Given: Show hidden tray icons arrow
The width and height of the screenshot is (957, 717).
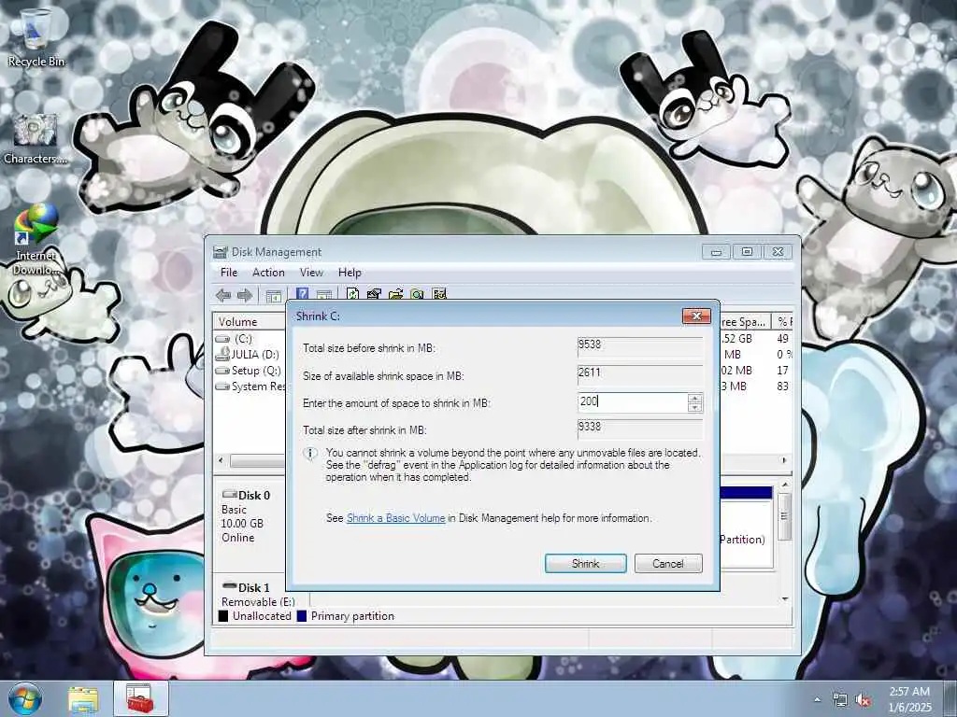Looking at the screenshot, I should [817, 700].
